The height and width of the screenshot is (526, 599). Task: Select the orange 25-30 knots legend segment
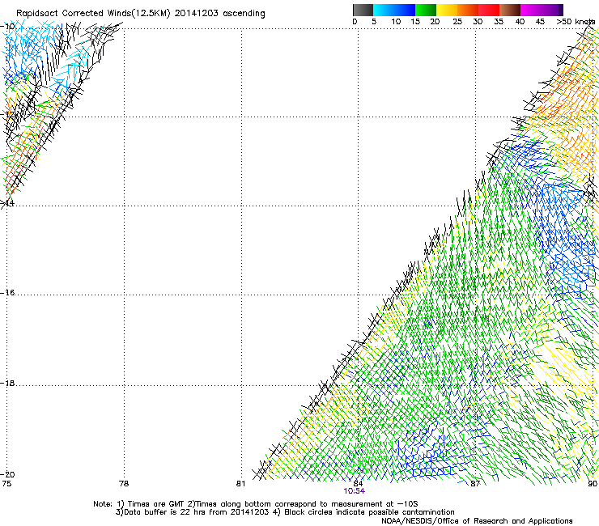tap(468, 10)
